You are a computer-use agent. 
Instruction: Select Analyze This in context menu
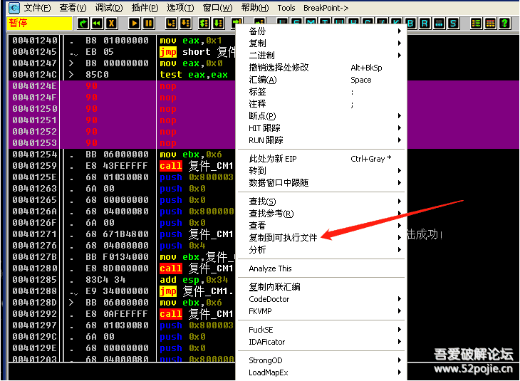click(x=270, y=268)
